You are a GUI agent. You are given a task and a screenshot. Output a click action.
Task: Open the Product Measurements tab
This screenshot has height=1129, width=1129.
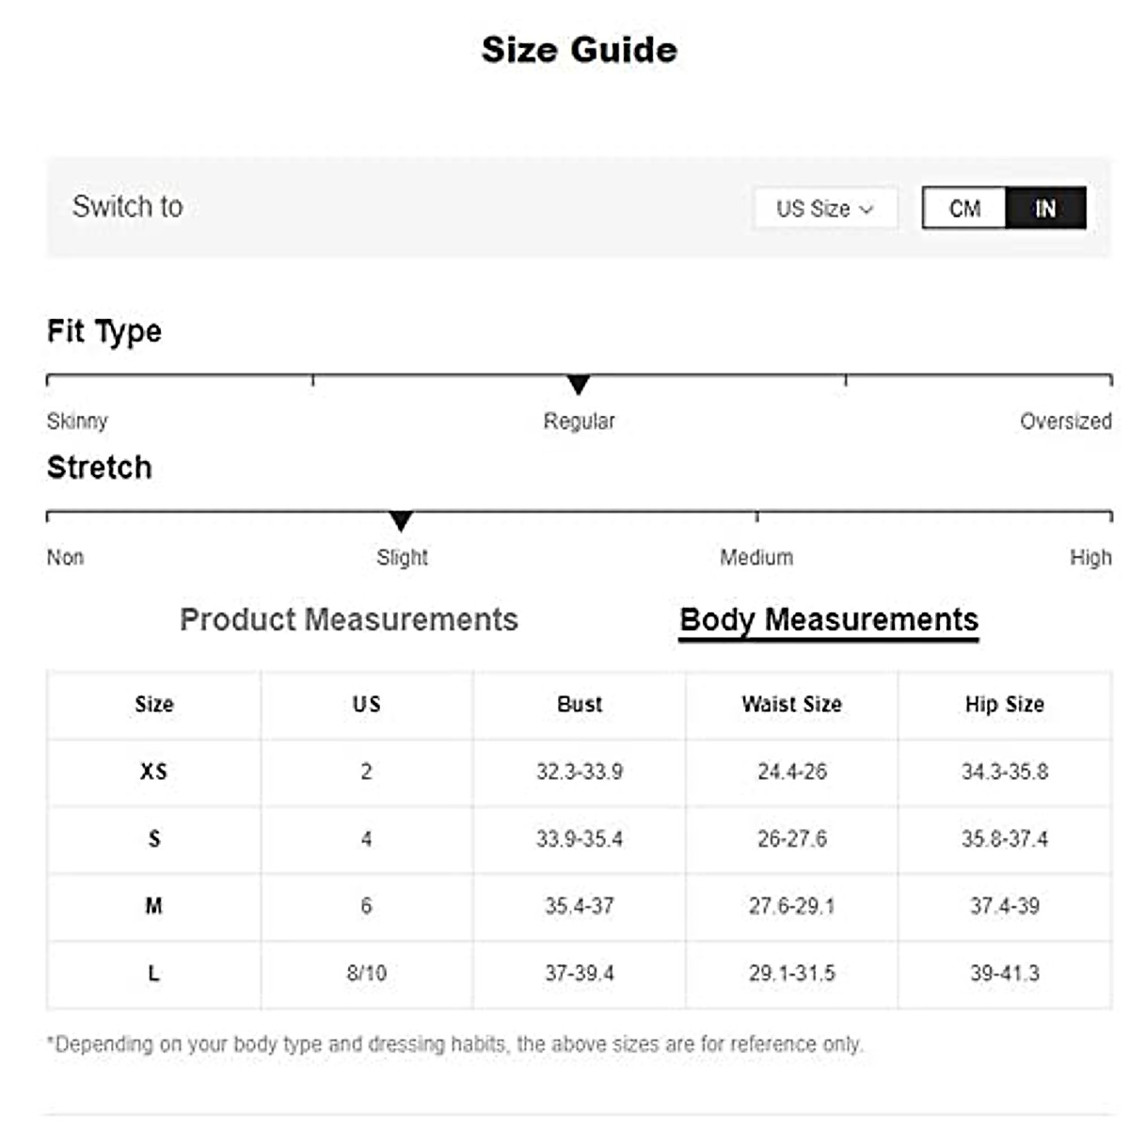pos(348,619)
